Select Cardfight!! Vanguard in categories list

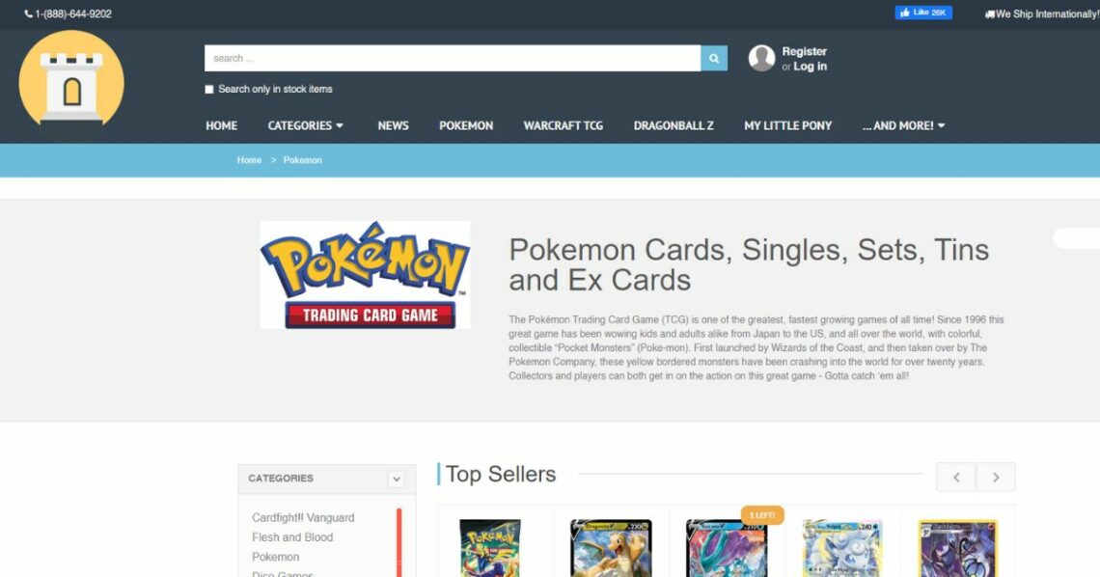click(x=303, y=517)
